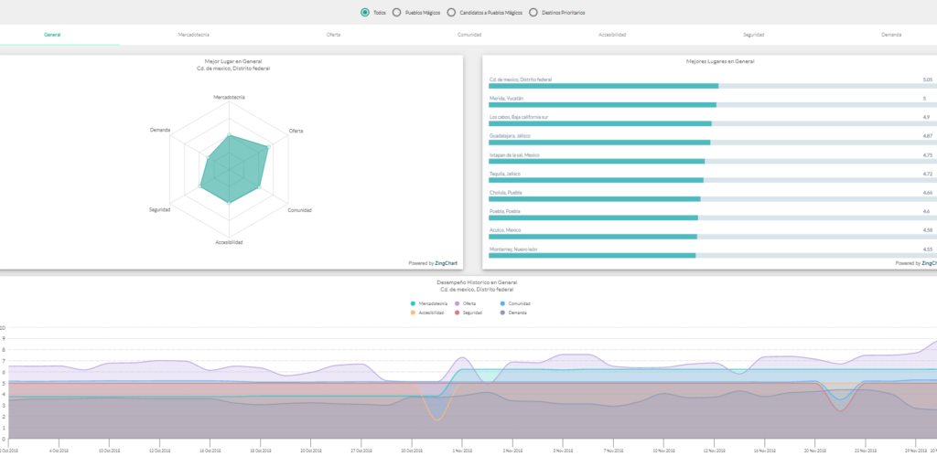Viewport: 937px width, 456px height.
Task: Toggle the Oferta legend dot
Action: tap(458, 303)
